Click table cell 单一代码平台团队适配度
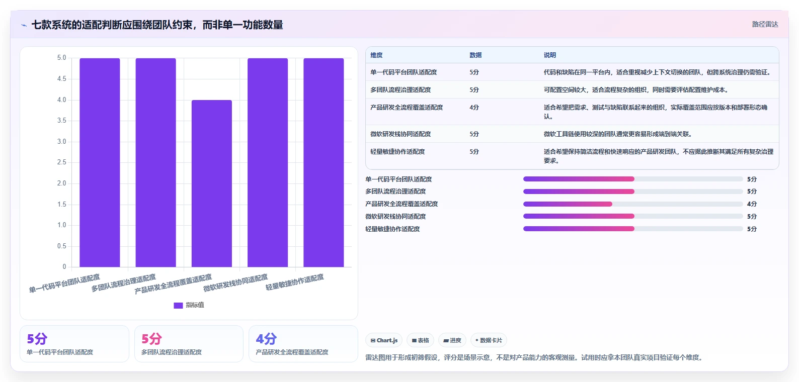Screen dimensions: 799x382 click(404, 72)
